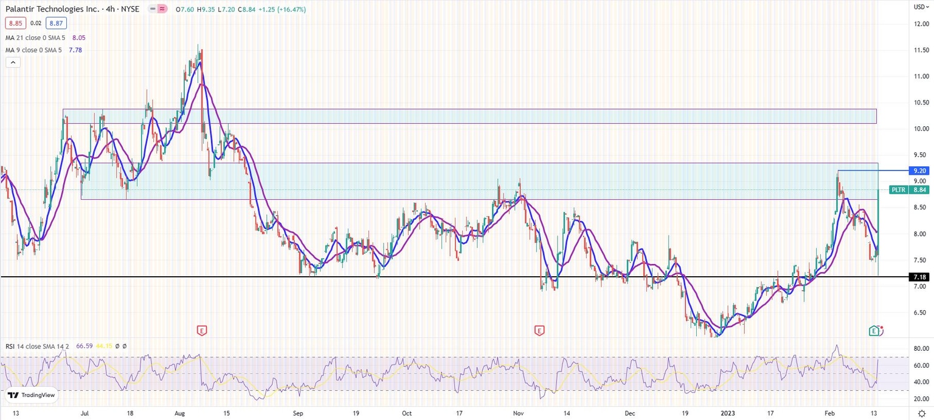
Task: Click the Jul label on the time axis
Action: pyautogui.click(x=85, y=413)
